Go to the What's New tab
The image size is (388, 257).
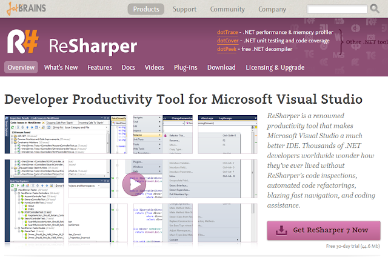tap(61, 67)
